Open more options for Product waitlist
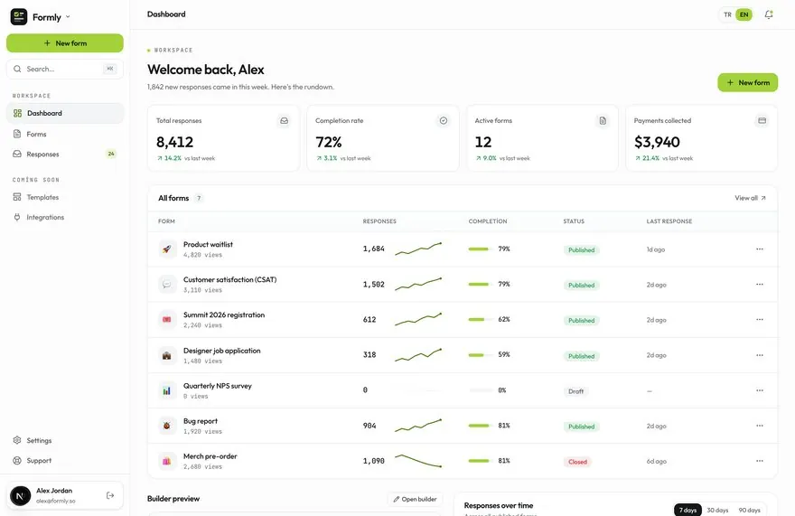The width and height of the screenshot is (795, 516). (760, 249)
